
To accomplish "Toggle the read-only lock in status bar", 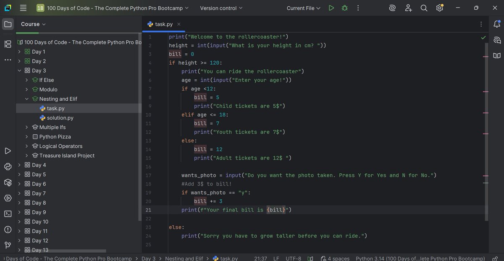I will point(495,258).
